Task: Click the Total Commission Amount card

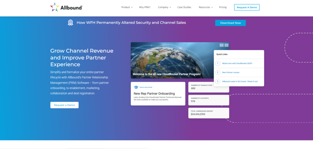Action: click(208, 113)
